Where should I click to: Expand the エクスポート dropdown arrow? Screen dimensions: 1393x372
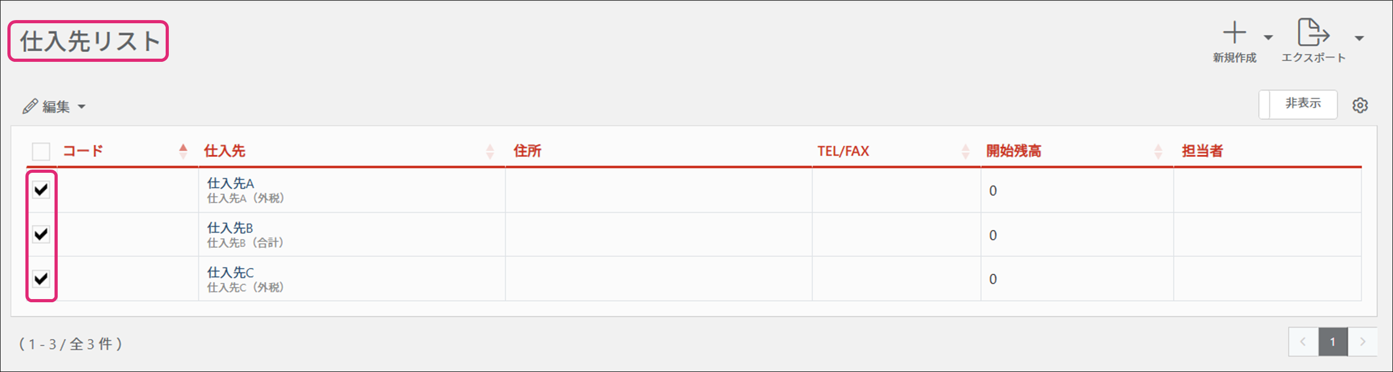pyautogui.click(x=1359, y=38)
